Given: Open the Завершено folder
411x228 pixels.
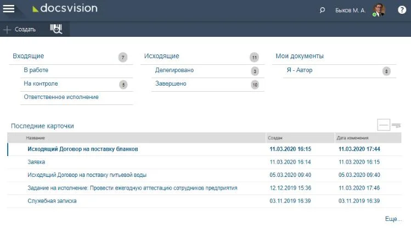Looking at the screenshot, I should [x=171, y=84].
